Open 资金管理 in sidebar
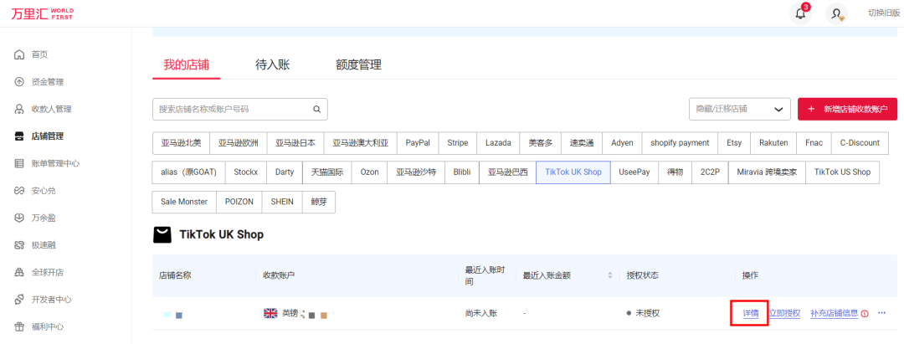904x344 pixels. 47,82
